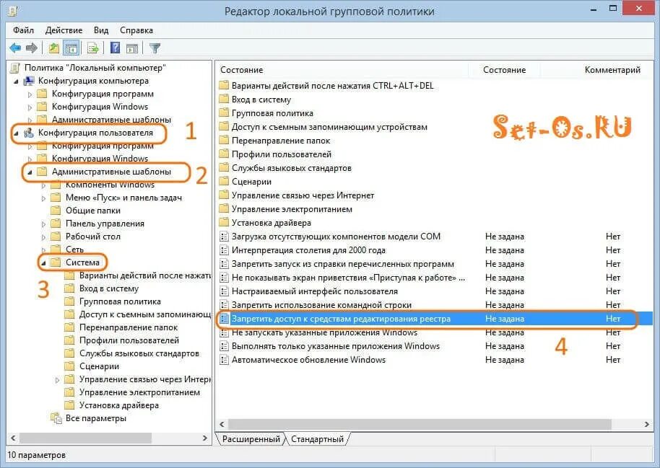
Task: Select Запретить использование командной строки policy
Action: (321, 305)
